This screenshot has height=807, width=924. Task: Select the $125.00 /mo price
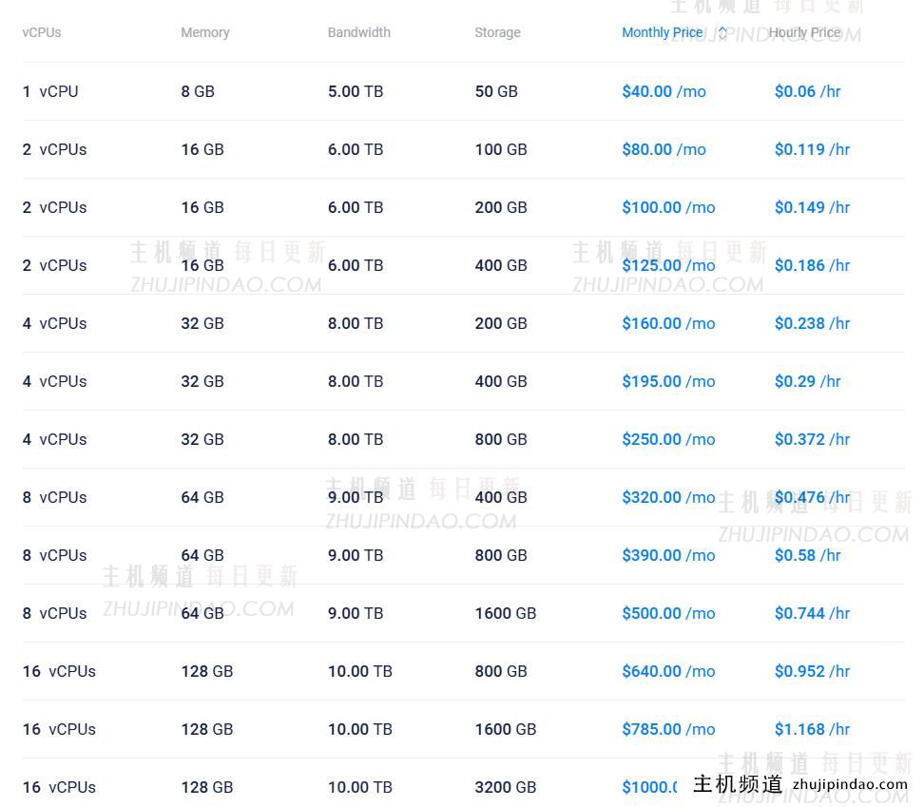(x=669, y=265)
